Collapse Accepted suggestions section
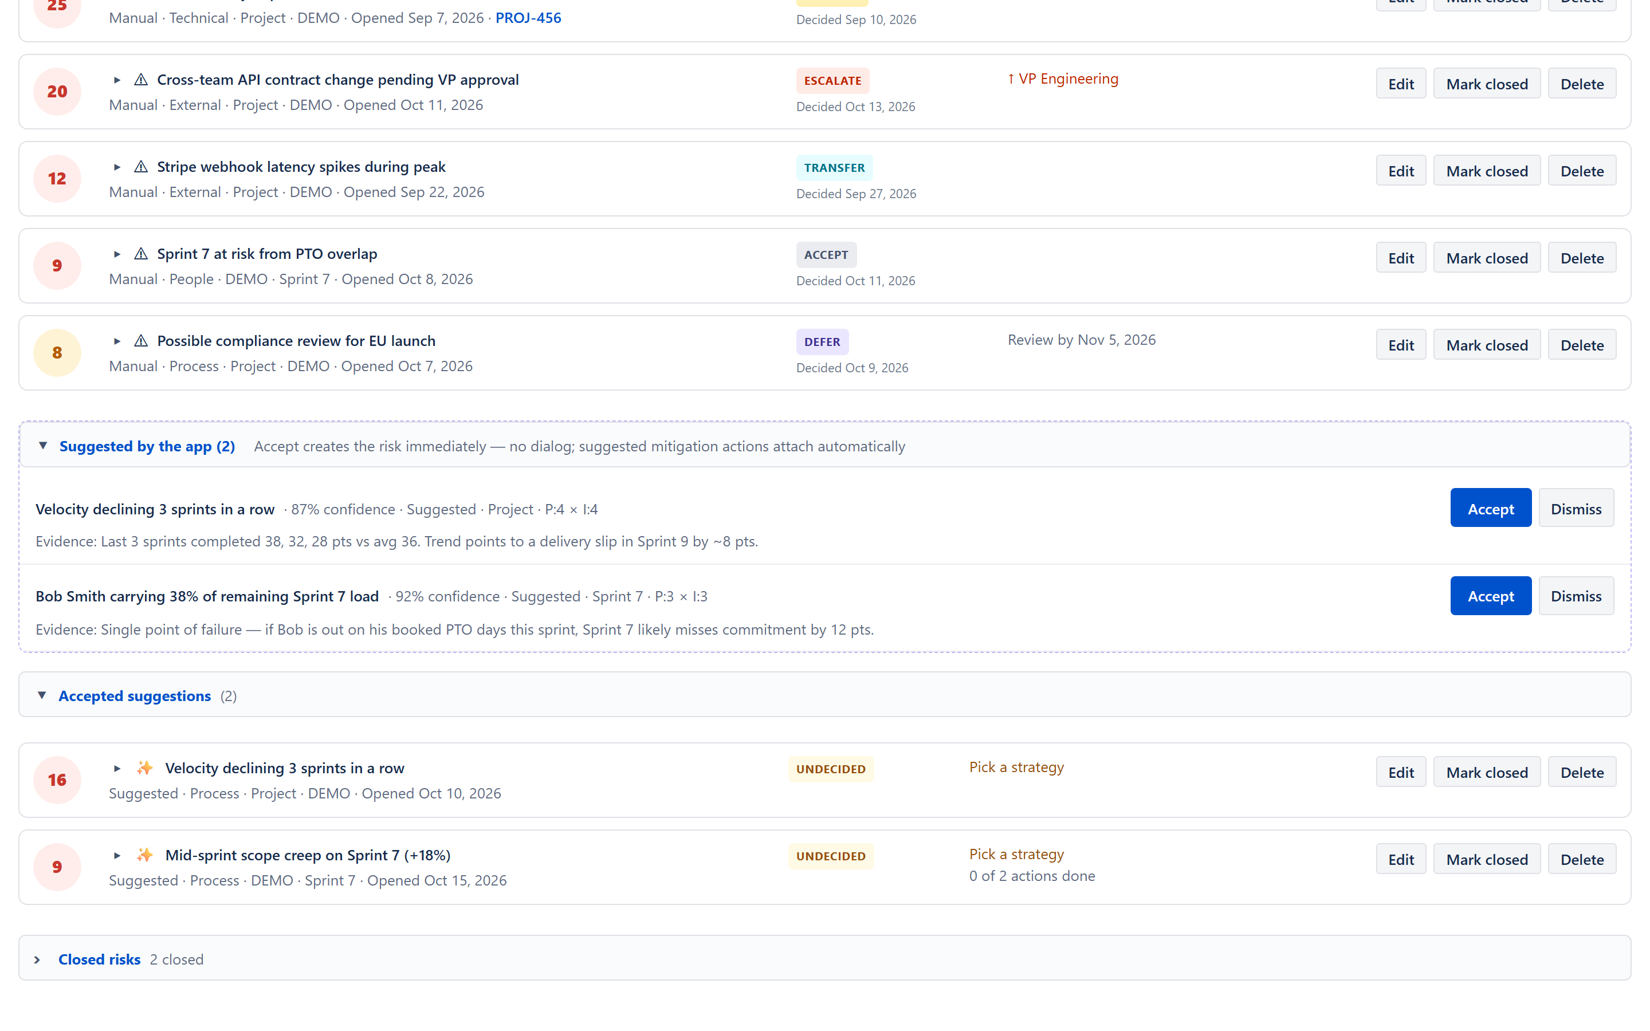1650x1031 pixels. 42,695
